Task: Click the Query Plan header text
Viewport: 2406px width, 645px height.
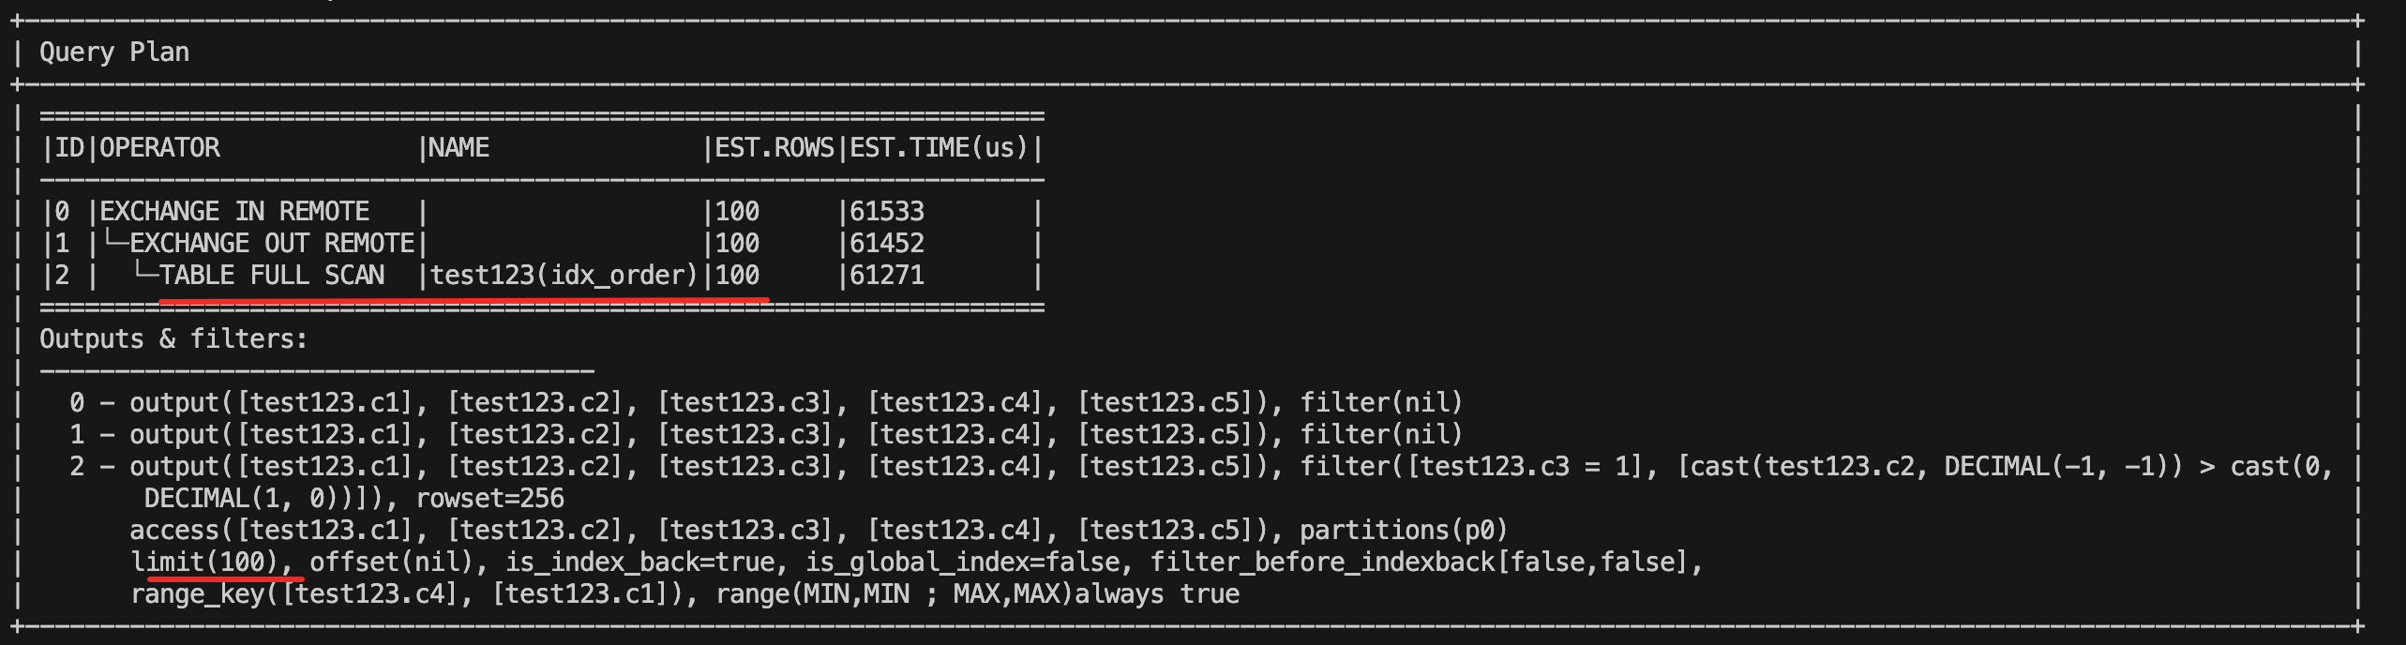Action: [114, 52]
